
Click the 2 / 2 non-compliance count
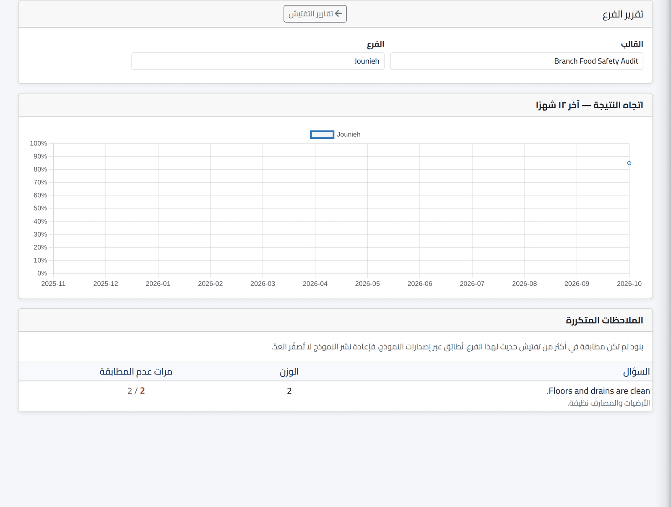pos(136,391)
